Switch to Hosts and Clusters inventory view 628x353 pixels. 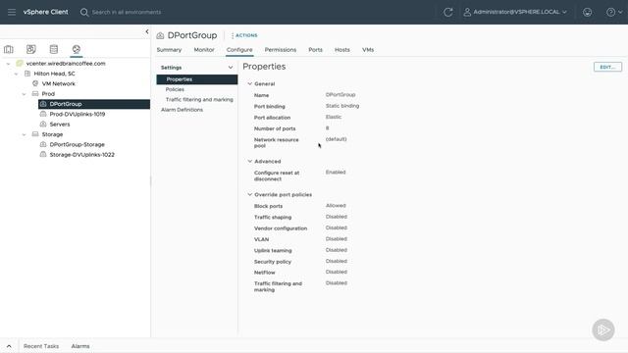(9, 49)
